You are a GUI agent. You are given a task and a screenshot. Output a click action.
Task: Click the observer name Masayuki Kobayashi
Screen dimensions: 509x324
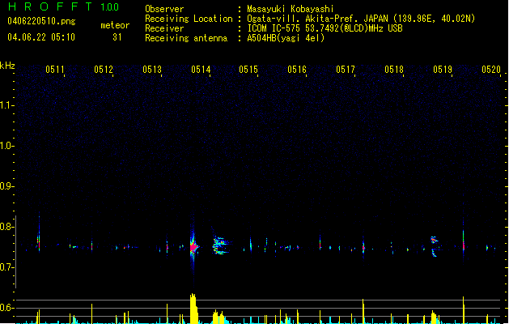[291, 9]
